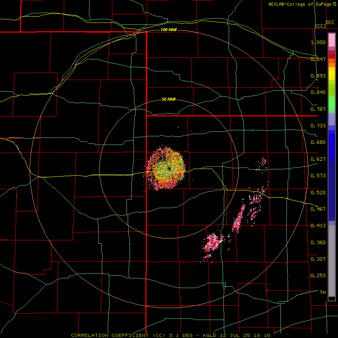The width and height of the screenshot is (338, 338).
Task: Click the 0.893 value on the color scale
Action: point(318,75)
